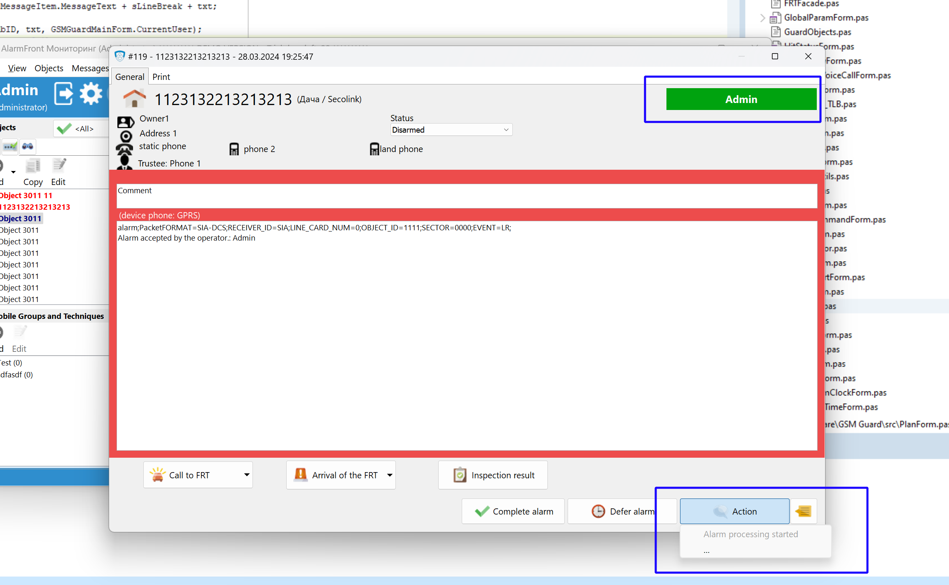Image resolution: width=949 pixels, height=585 pixels.
Task: Open the Objects menu
Action: [49, 68]
